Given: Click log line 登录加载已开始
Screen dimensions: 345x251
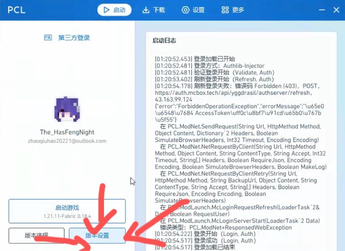Looking at the screenshot, I should [195, 59].
